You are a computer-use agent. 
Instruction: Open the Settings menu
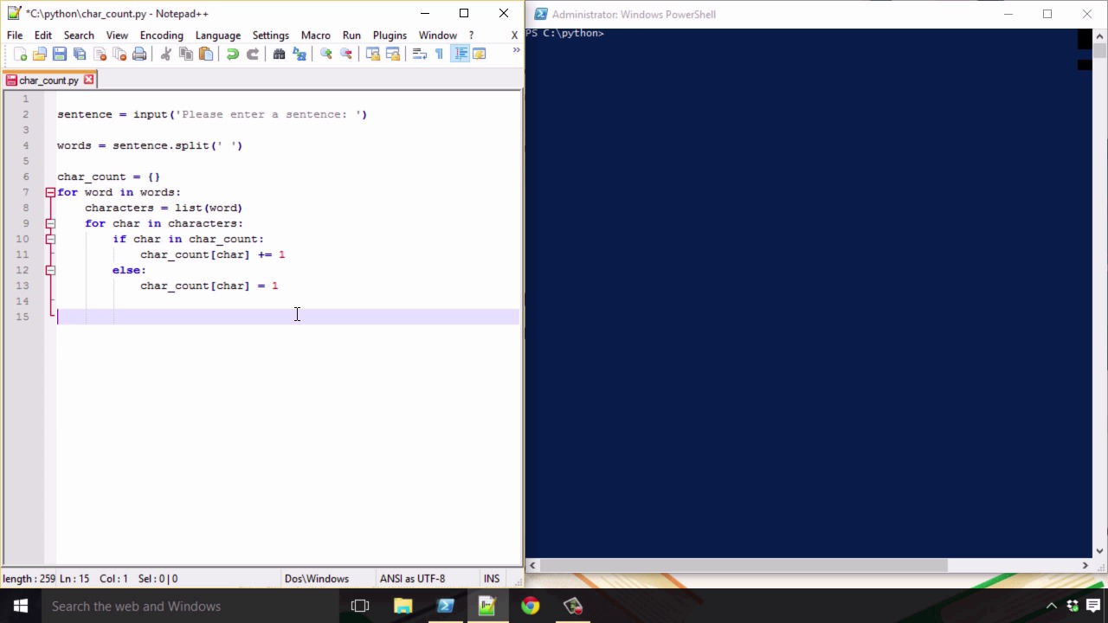(x=271, y=35)
